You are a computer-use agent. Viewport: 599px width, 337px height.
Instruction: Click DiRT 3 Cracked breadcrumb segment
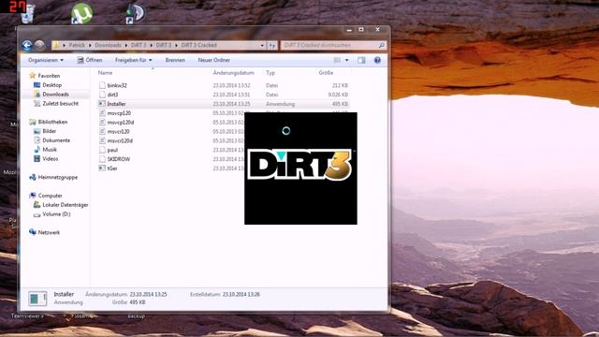tap(198, 45)
